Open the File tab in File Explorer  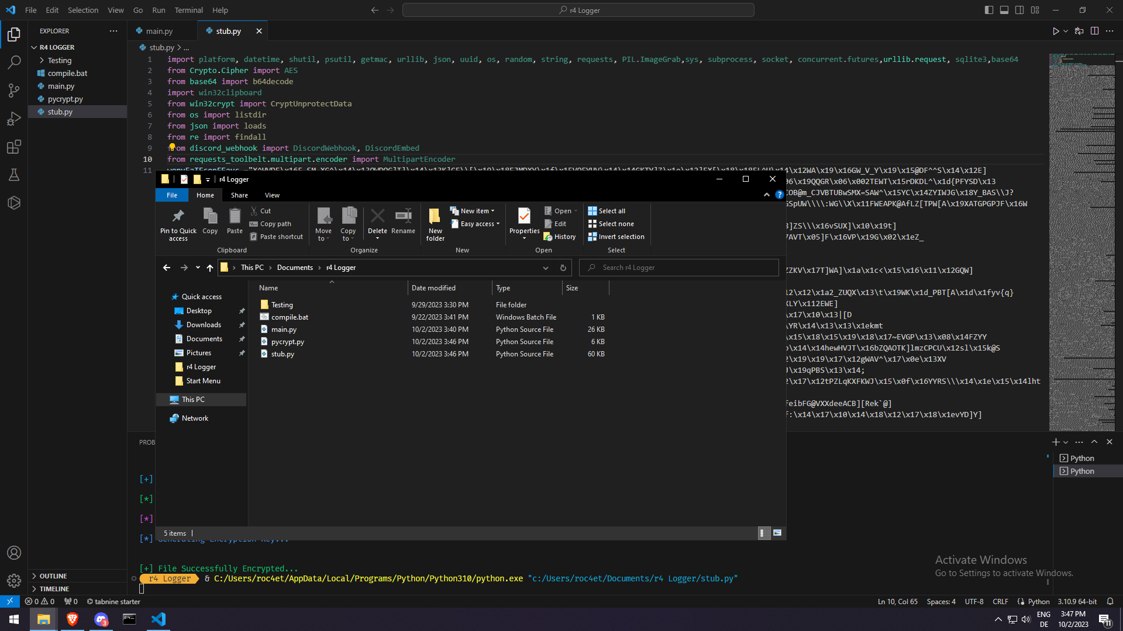point(172,195)
